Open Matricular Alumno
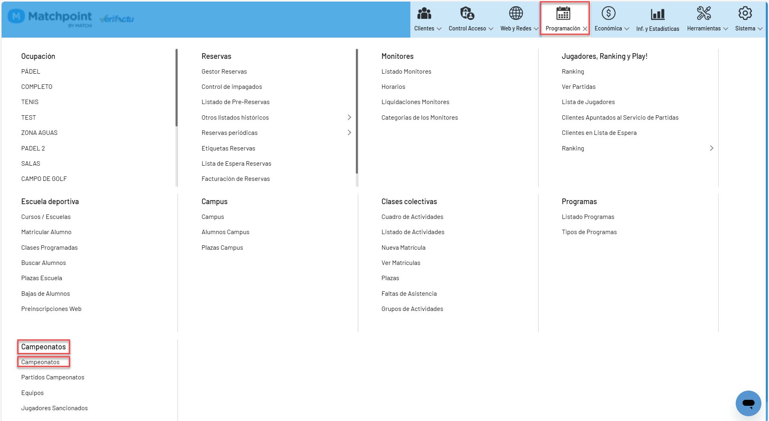This screenshot has height=421, width=769. [46, 232]
